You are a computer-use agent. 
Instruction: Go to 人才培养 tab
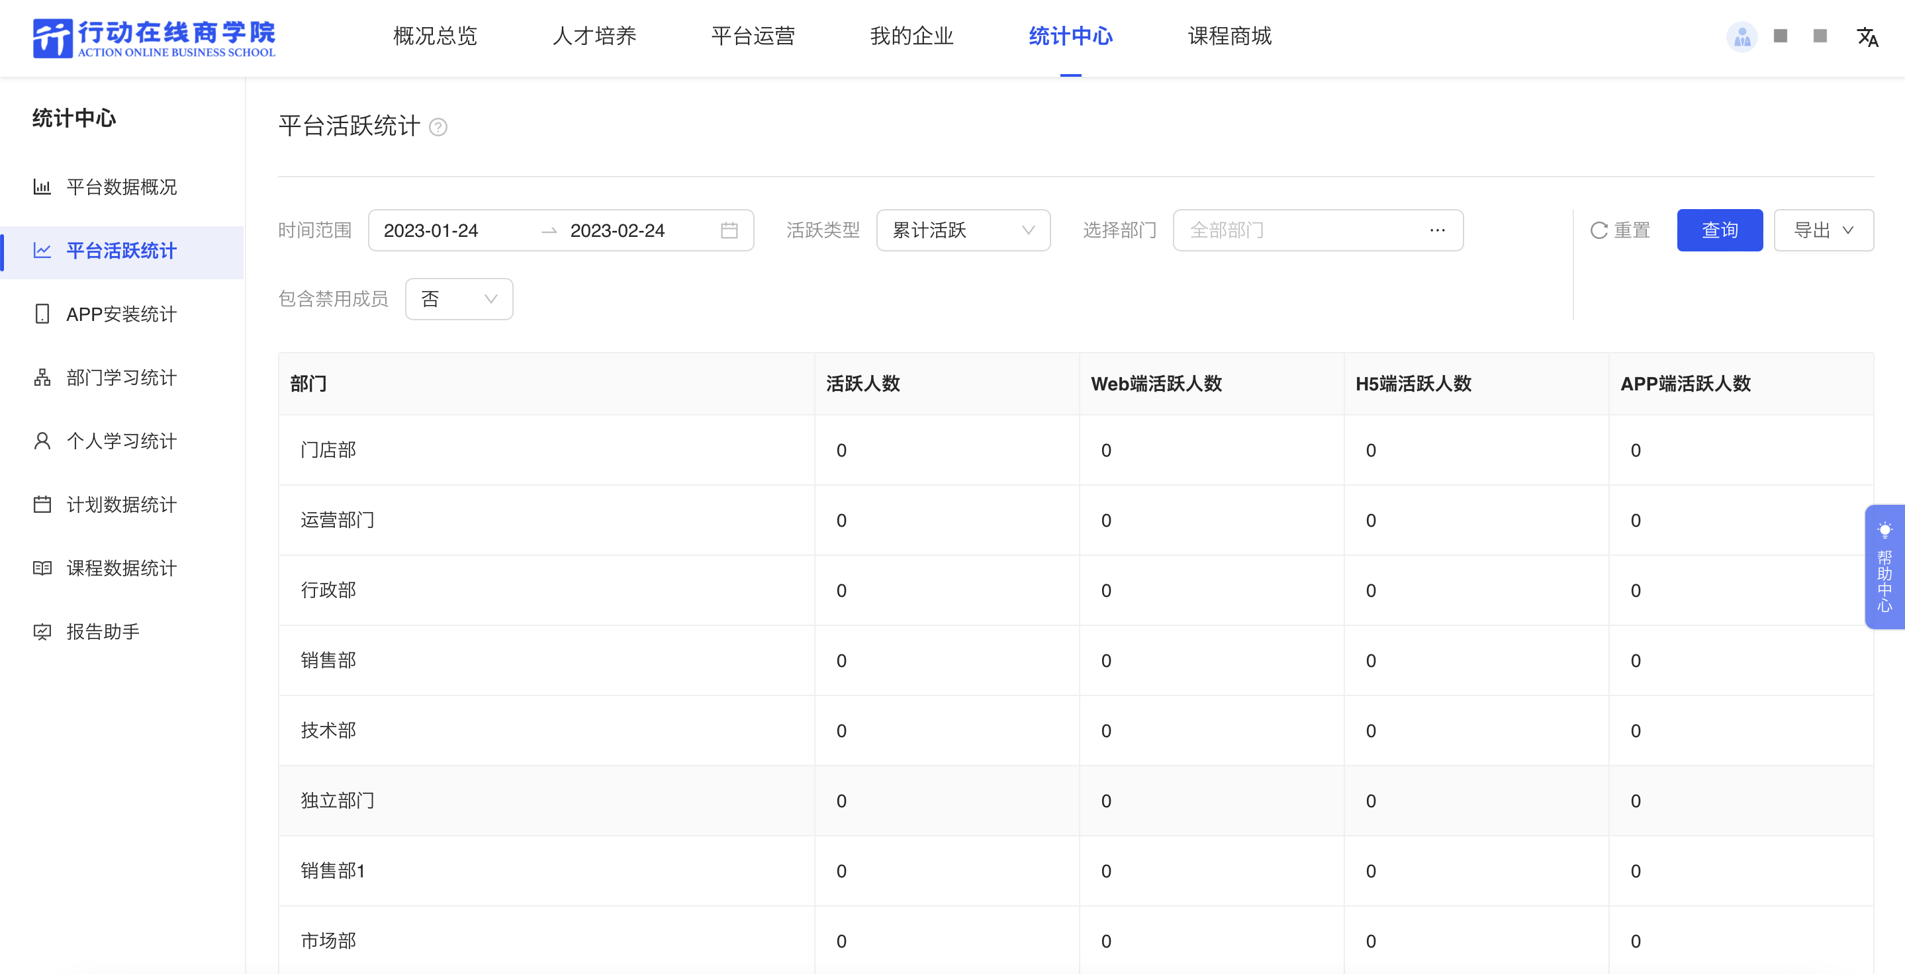tap(594, 36)
